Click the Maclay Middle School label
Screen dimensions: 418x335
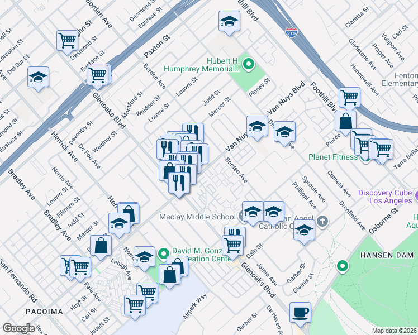tap(198, 217)
